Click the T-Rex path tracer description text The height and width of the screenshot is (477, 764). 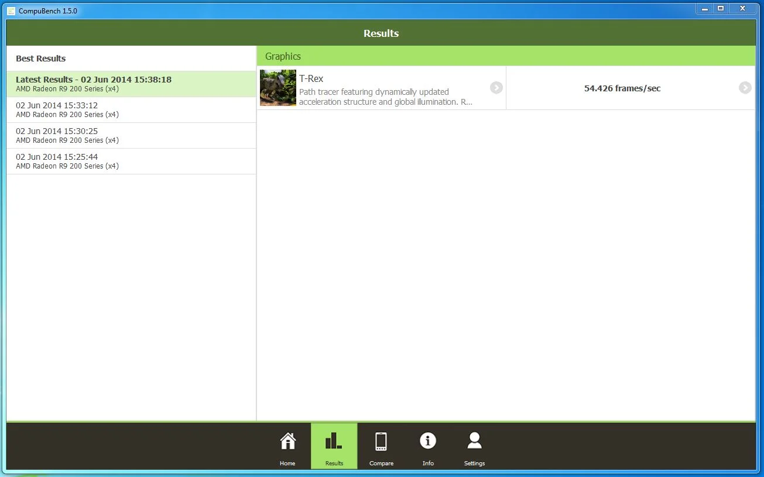386,97
